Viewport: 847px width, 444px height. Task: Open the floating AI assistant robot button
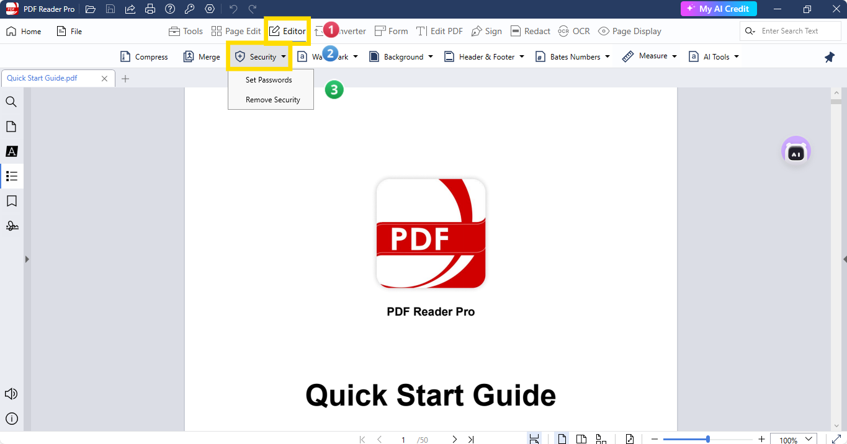(x=796, y=151)
